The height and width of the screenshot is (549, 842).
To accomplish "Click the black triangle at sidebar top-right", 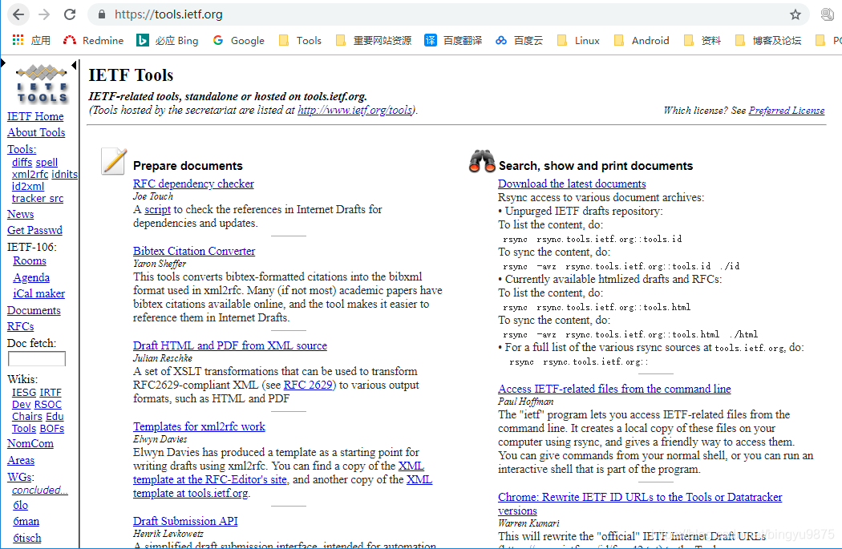I will [74, 65].
